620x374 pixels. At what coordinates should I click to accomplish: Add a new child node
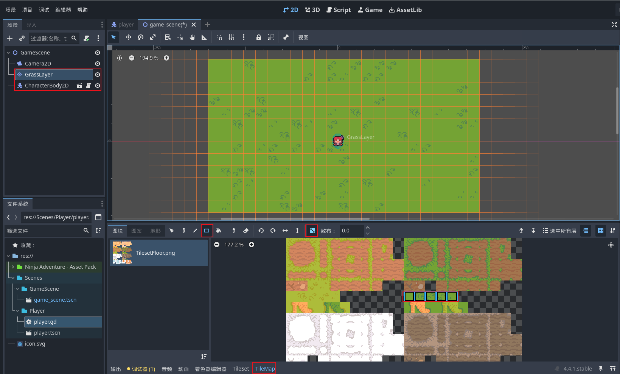[10, 38]
